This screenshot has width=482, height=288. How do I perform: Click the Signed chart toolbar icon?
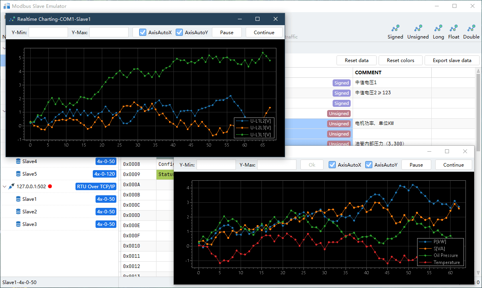pos(395,29)
